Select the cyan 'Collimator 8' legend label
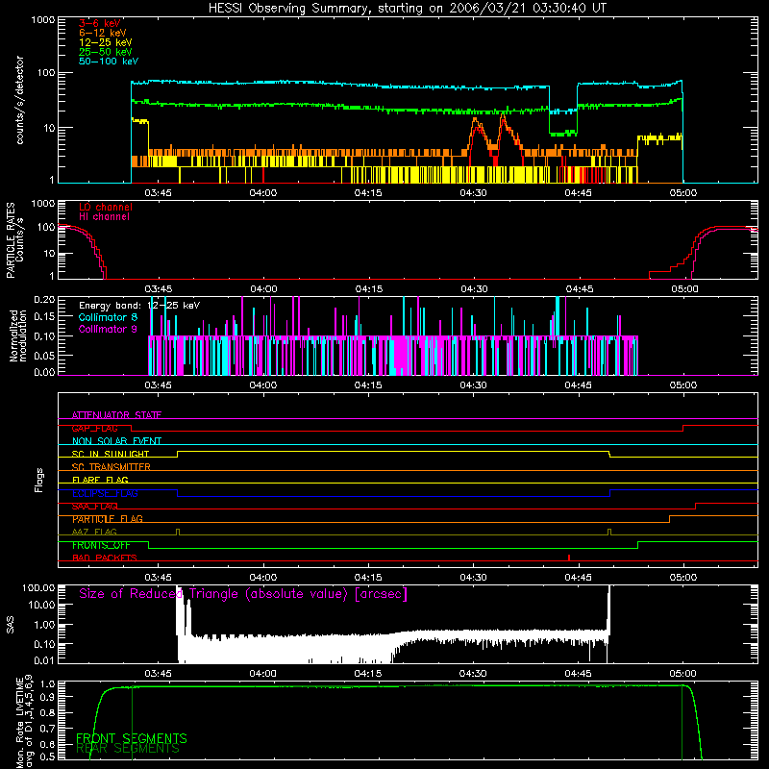The width and height of the screenshot is (769, 769). point(108,317)
